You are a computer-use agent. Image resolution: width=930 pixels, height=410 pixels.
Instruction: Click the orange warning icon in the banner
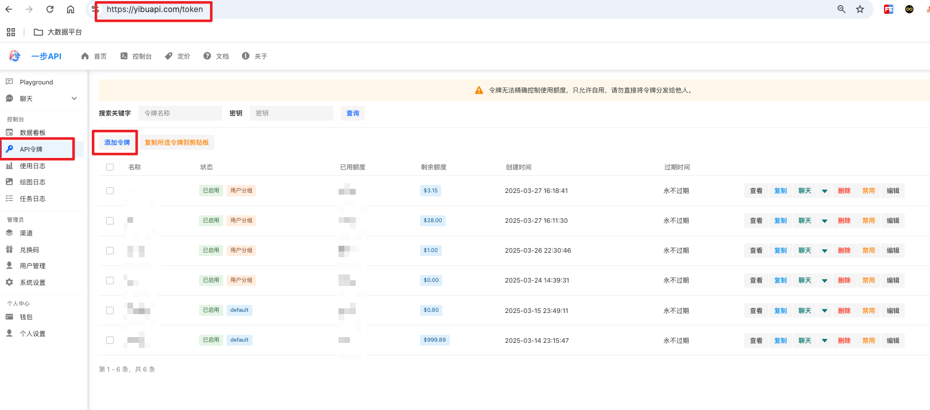click(479, 90)
